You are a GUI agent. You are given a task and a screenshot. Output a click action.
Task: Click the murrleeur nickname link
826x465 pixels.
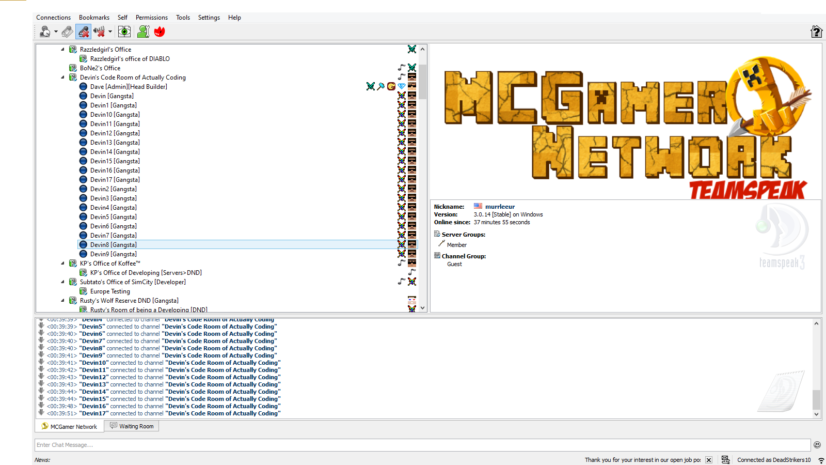[x=500, y=207]
